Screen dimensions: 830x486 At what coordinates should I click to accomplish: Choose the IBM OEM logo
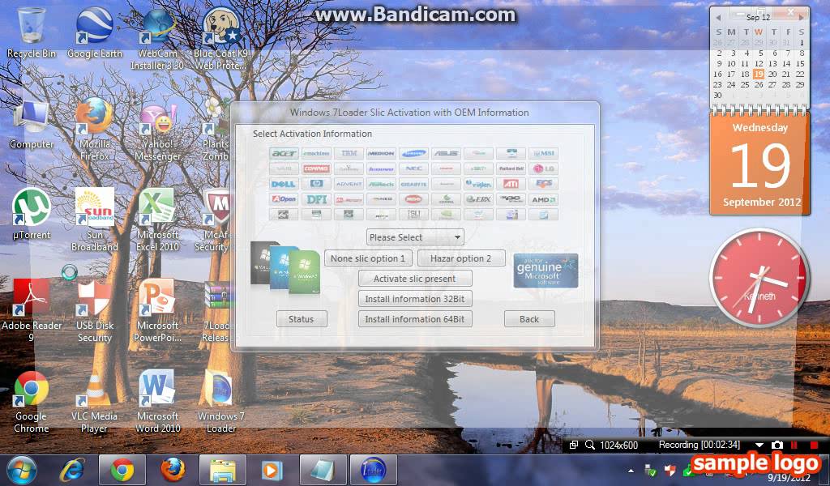pyautogui.click(x=349, y=153)
